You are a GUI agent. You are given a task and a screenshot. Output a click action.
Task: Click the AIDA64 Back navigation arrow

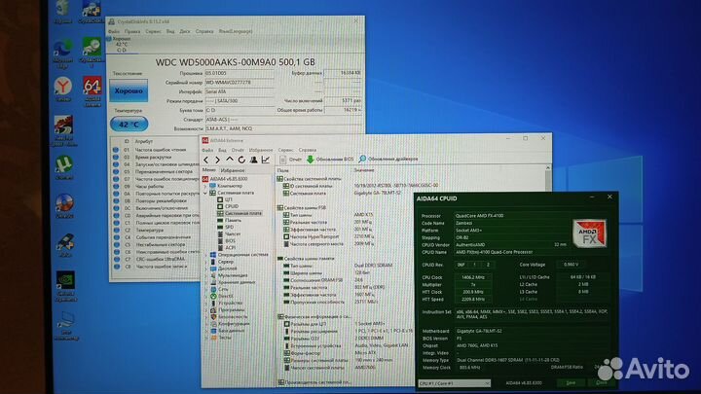pyautogui.click(x=205, y=160)
